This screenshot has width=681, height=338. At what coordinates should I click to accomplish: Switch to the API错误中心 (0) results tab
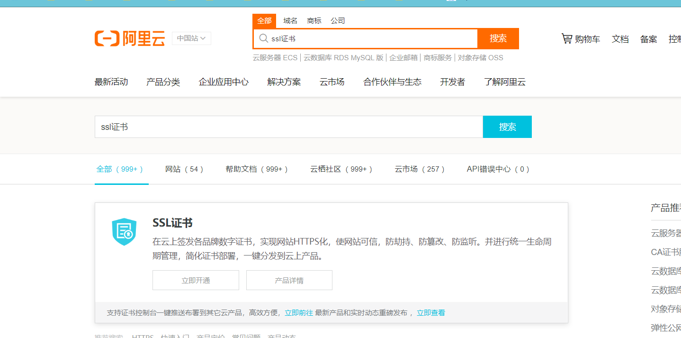pos(498,169)
